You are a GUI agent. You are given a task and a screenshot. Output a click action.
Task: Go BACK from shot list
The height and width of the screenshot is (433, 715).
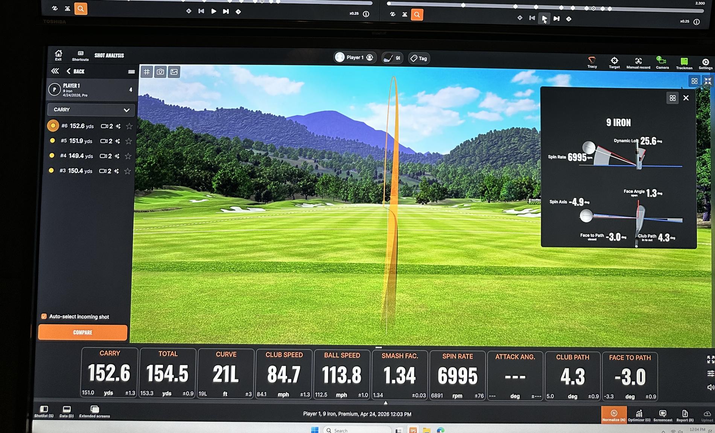click(x=75, y=71)
